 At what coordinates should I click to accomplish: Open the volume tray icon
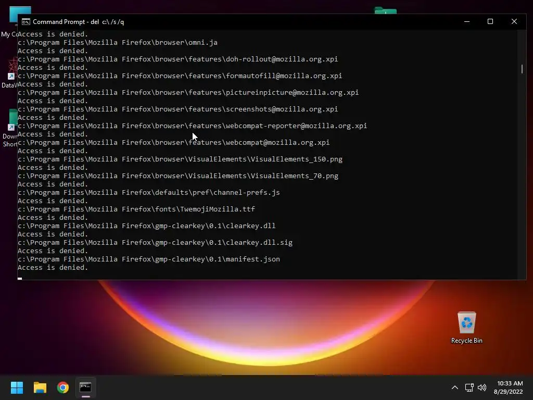[482, 387]
